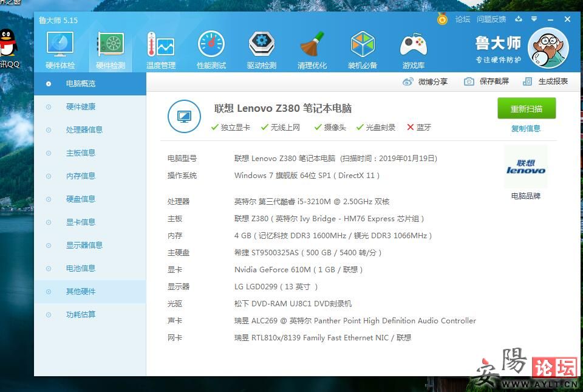Image resolution: width=583 pixels, height=392 pixels.
Task: Open the 问题反馈 feedback link
Action: [491, 19]
